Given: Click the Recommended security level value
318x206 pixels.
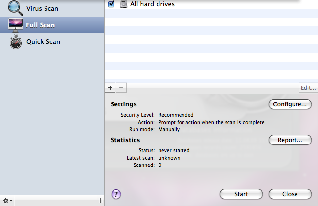Looking at the screenshot, I should [x=176, y=115].
